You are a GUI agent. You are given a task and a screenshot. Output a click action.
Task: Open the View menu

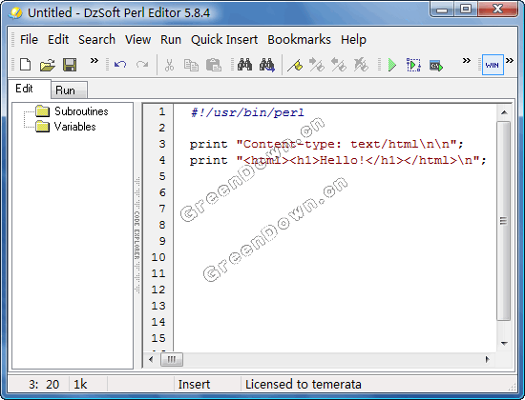(x=138, y=39)
